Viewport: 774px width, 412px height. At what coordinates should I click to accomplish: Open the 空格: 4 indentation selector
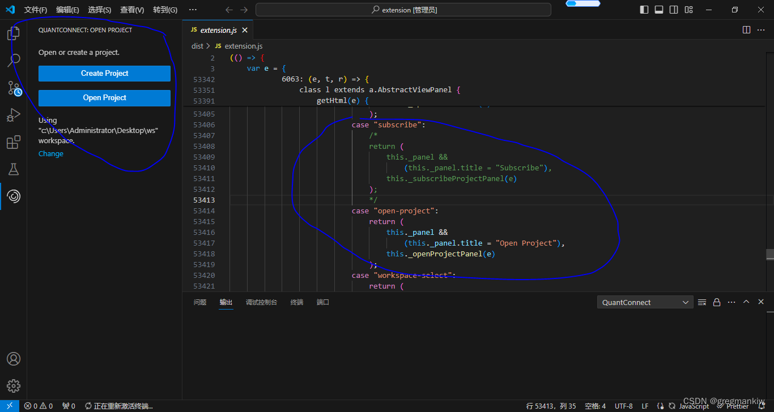(595, 406)
